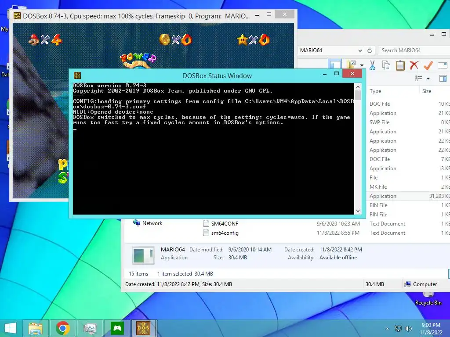This screenshot has height=337, width=450.
Task: Toggle the navigation pane layout icon
Action: click(335, 65)
